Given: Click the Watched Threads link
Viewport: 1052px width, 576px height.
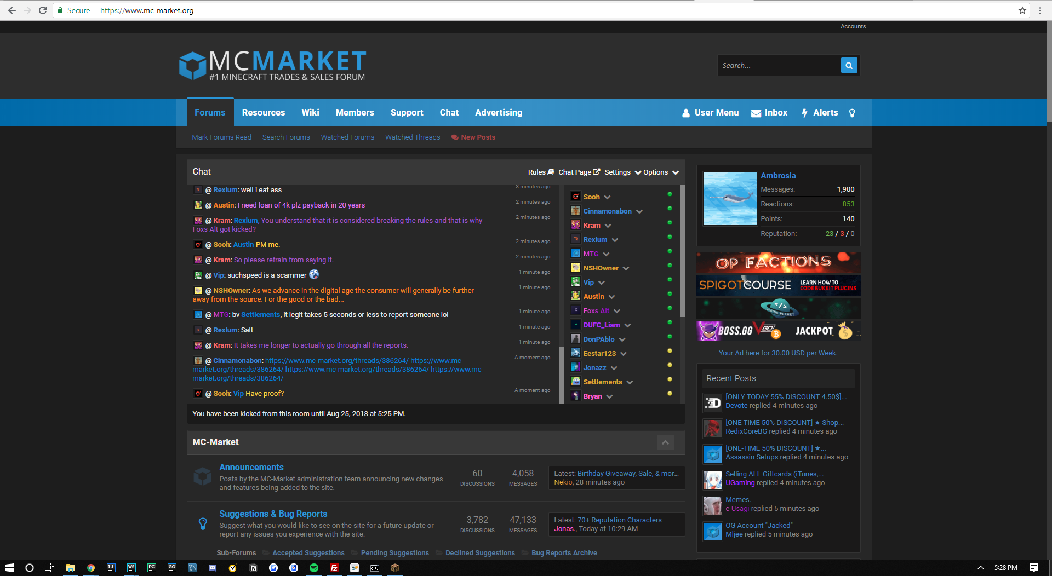Looking at the screenshot, I should (413, 137).
